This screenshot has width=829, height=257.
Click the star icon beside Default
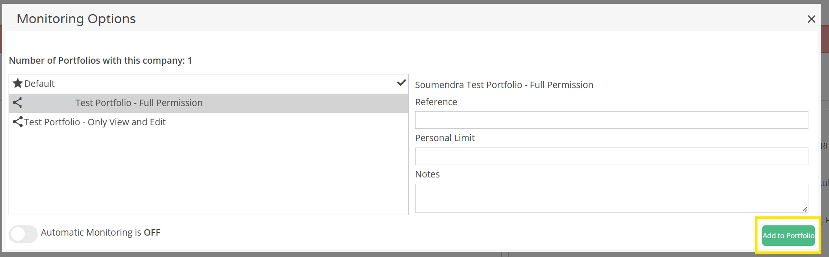pyautogui.click(x=18, y=83)
